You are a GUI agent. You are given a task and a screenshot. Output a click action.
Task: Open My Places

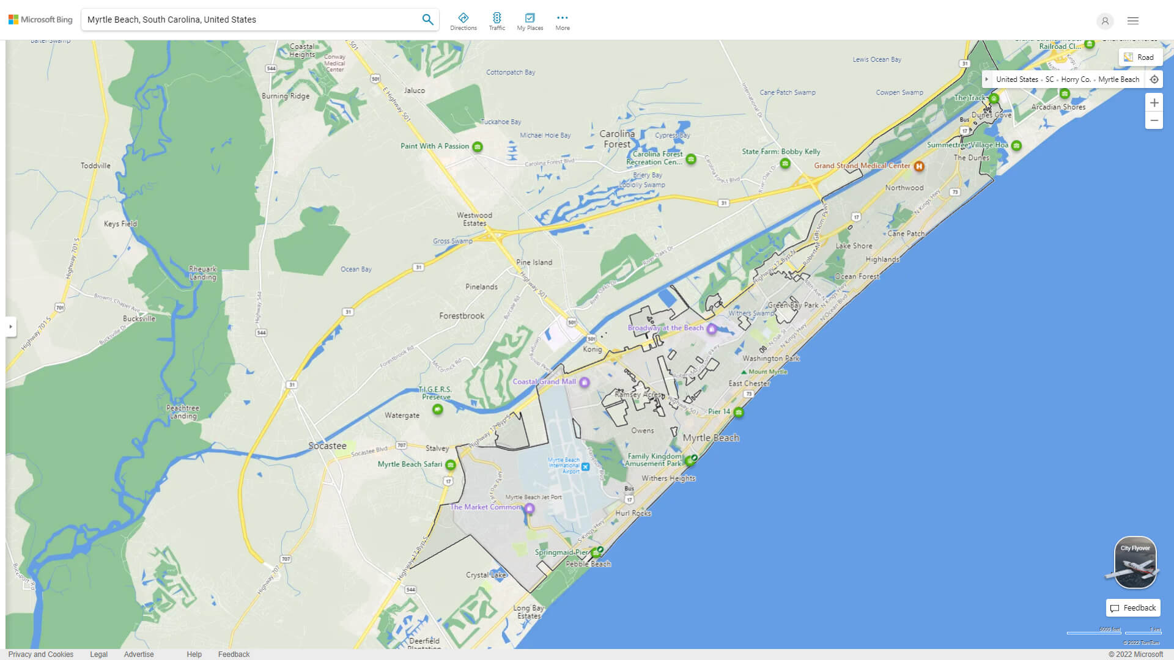(x=529, y=20)
